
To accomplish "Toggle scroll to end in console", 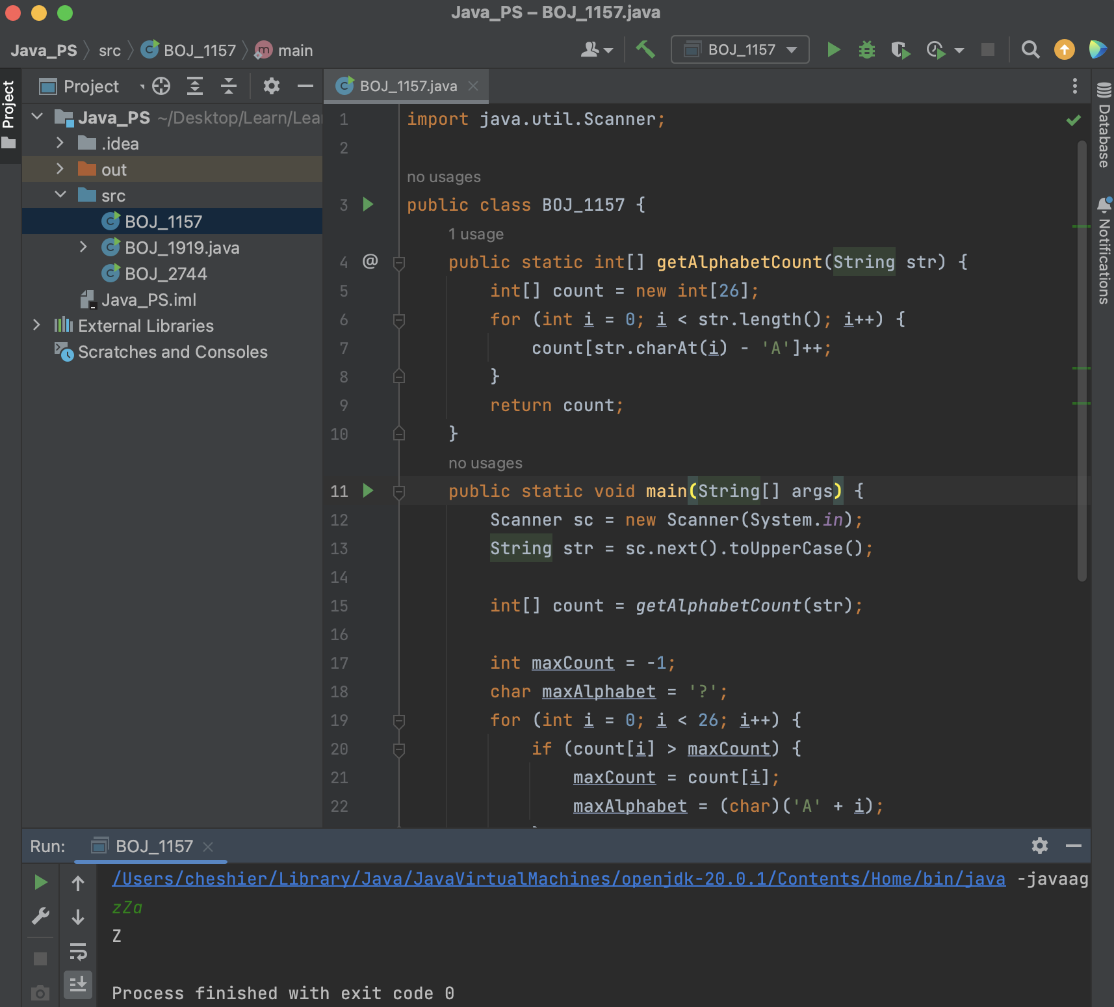I will [78, 984].
